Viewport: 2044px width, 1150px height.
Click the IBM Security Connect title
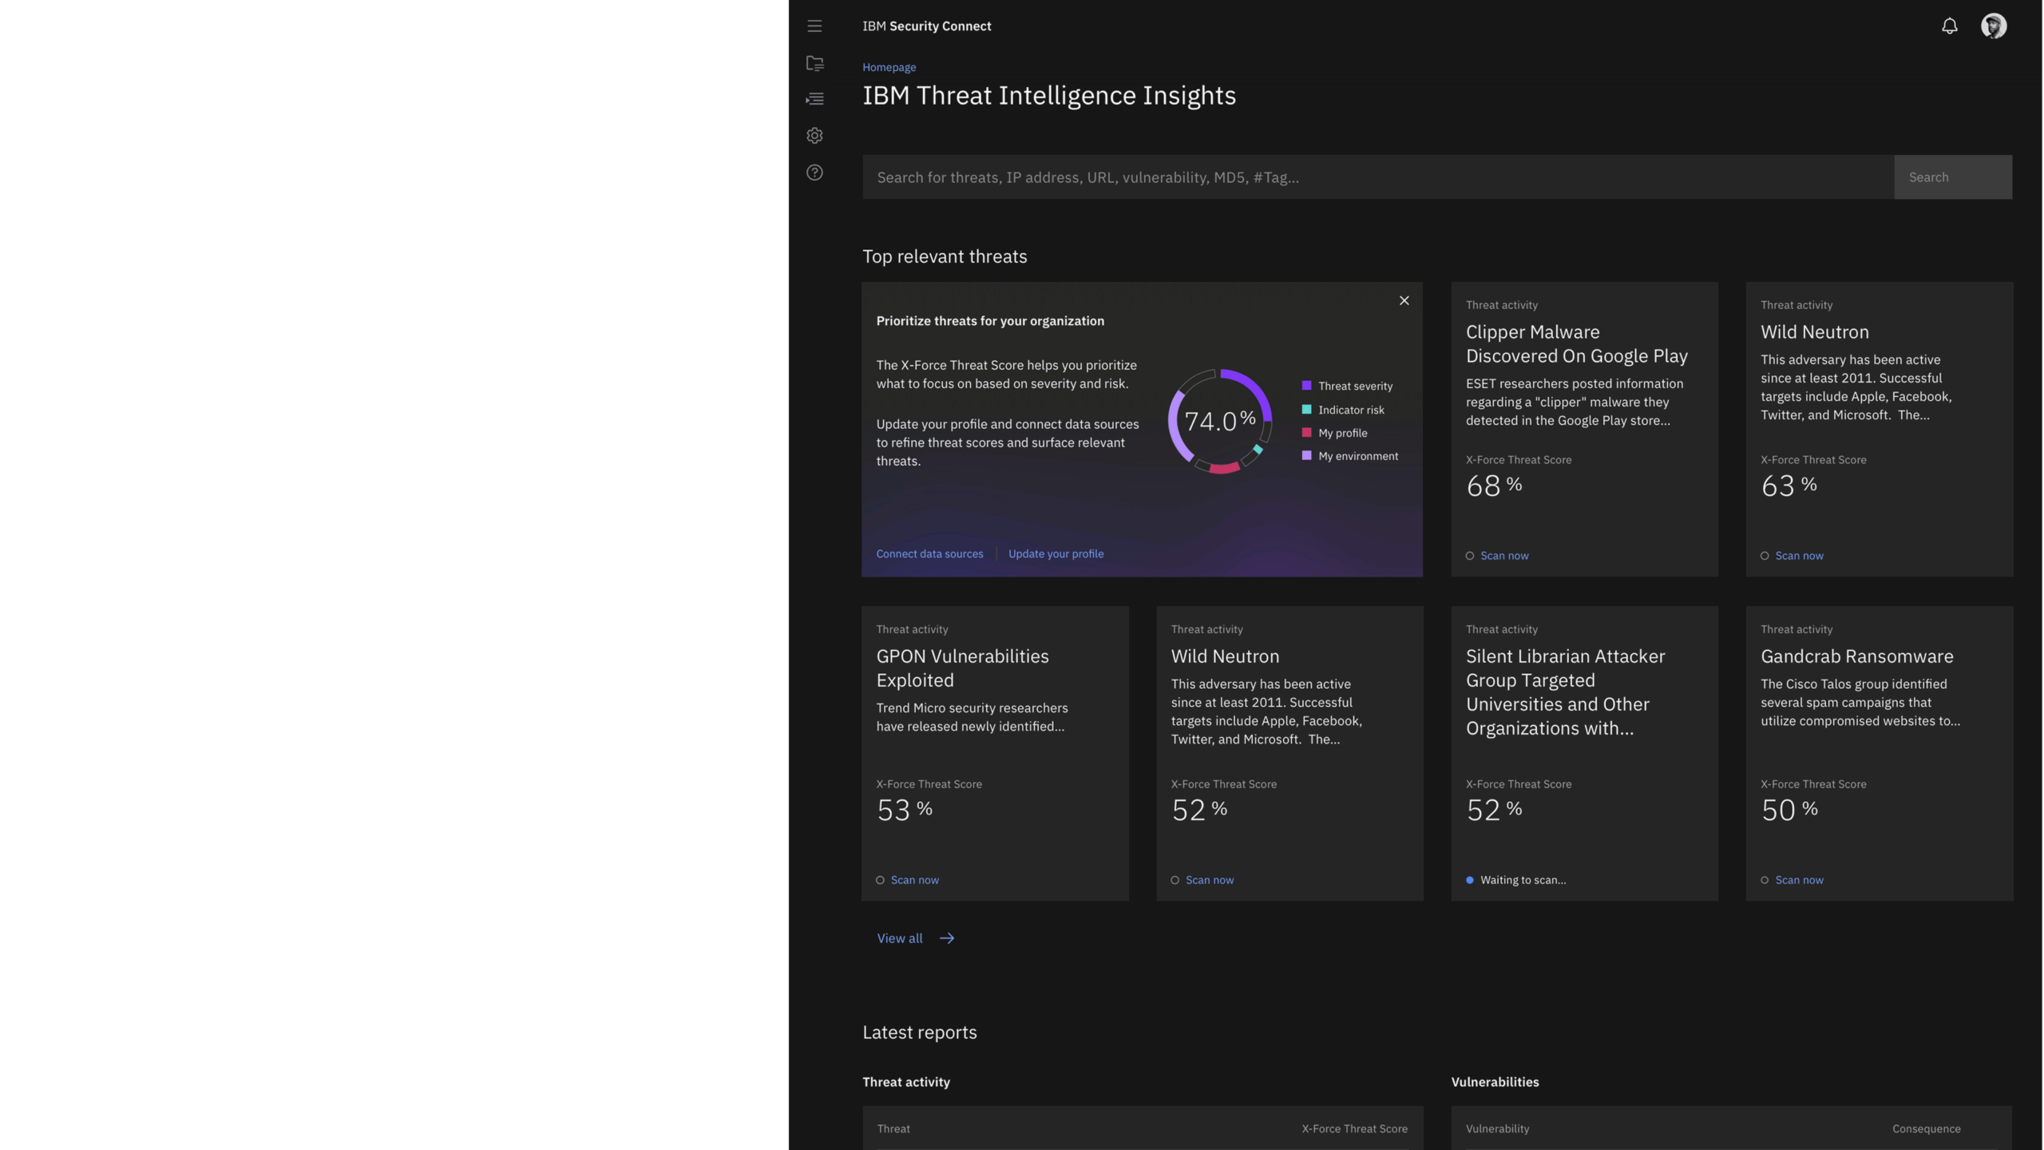click(926, 26)
